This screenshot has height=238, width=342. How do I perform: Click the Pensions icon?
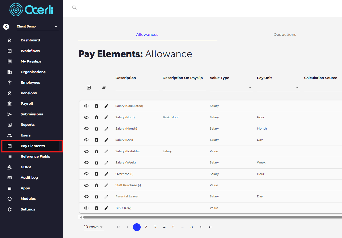pyautogui.click(x=10, y=93)
